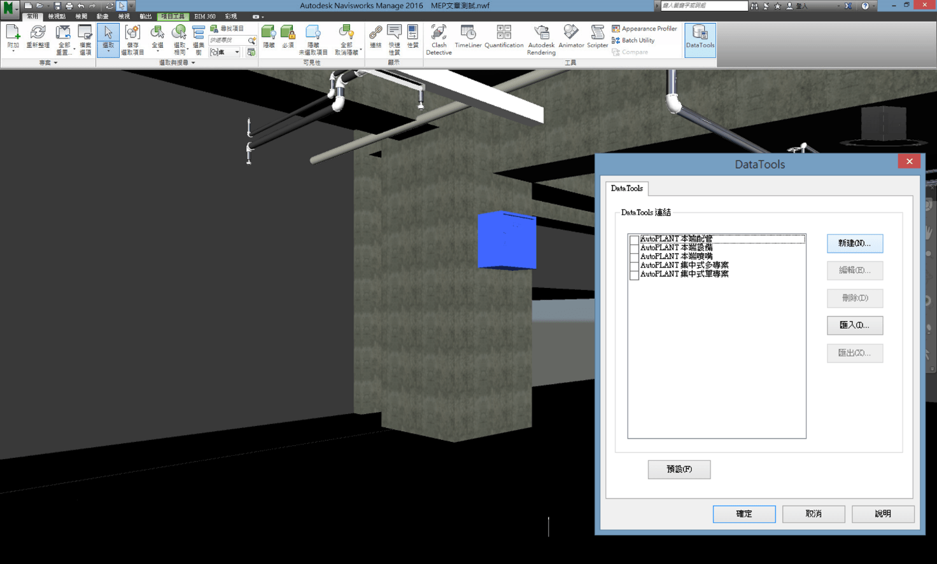Image resolution: width=937 pixels, height=564 pixels.
Task: Open the Navisworks application menu button
Action: (10, 9)
